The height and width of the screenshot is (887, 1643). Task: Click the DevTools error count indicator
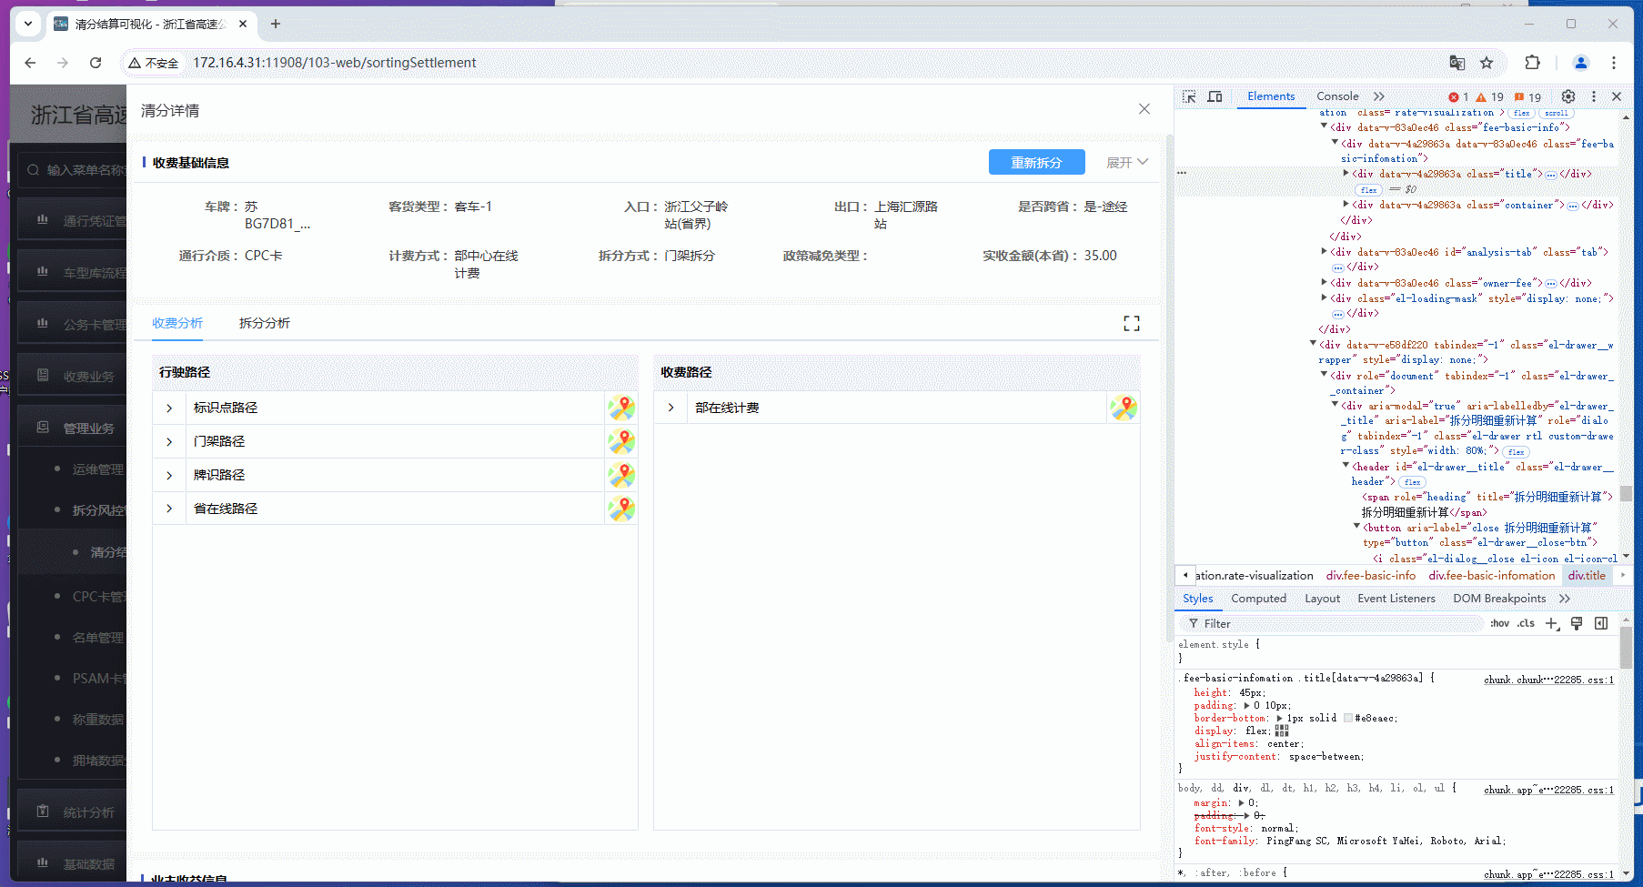coord(1458,97)
